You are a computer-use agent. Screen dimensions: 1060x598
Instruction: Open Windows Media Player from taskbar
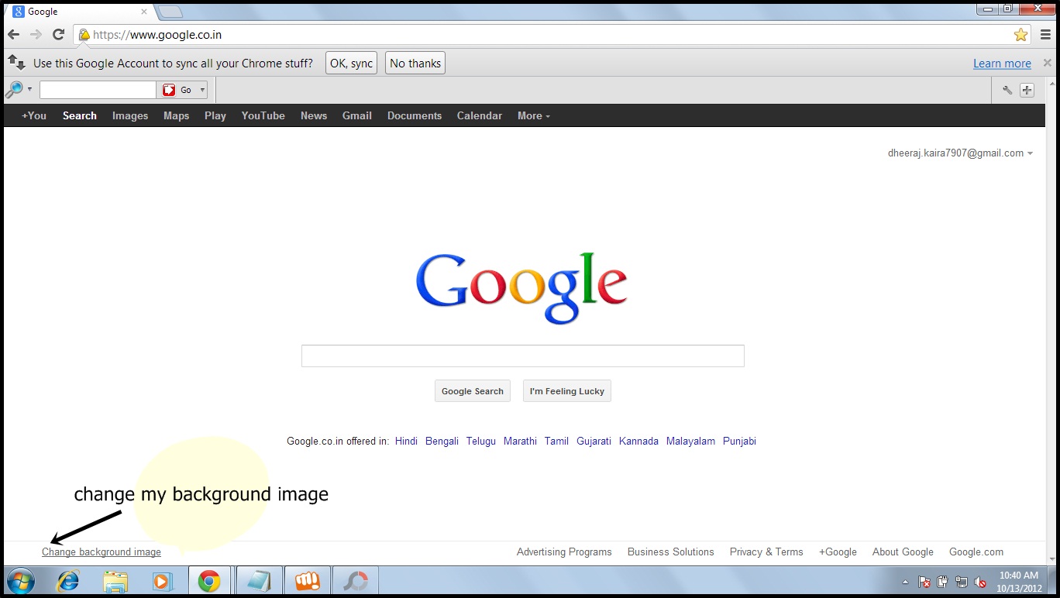(163, 581)
